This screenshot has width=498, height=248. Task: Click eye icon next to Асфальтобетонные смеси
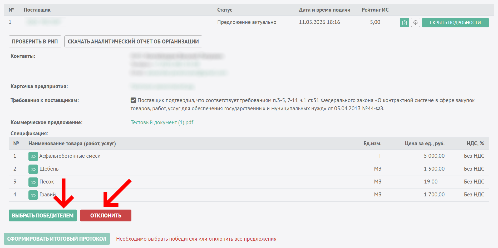pyautogui.click(x=33, y=156)
